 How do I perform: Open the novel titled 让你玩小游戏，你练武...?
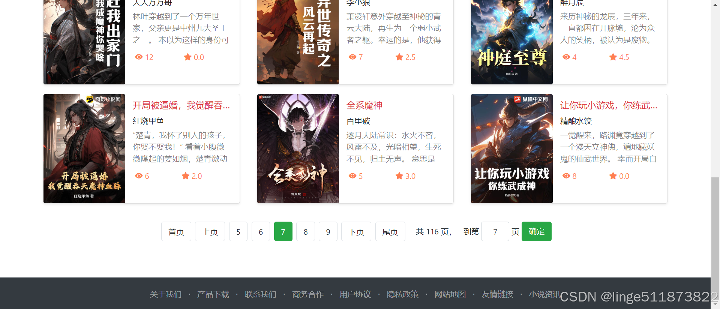pyautogui.click(x=609, y=105)
